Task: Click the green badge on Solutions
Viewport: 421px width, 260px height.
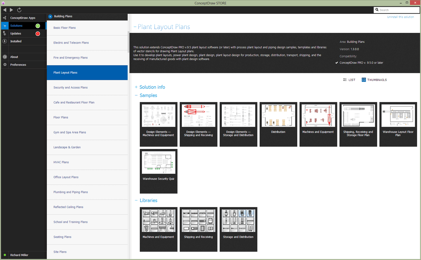Action: [x=38, y=26]
